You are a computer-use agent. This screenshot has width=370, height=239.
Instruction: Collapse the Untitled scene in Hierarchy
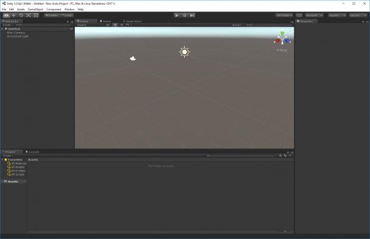point(2,29)
